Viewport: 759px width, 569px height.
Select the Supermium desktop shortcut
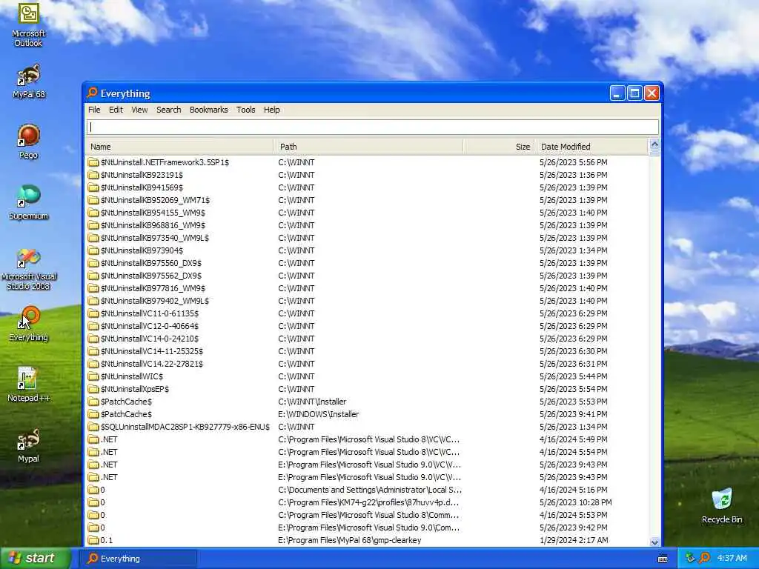coord(29,202)
